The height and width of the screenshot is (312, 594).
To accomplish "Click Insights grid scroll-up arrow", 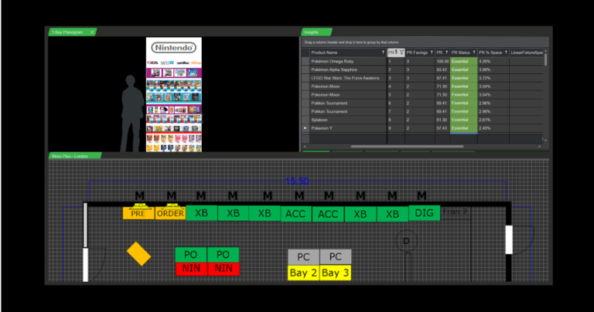I will point(545,51).
